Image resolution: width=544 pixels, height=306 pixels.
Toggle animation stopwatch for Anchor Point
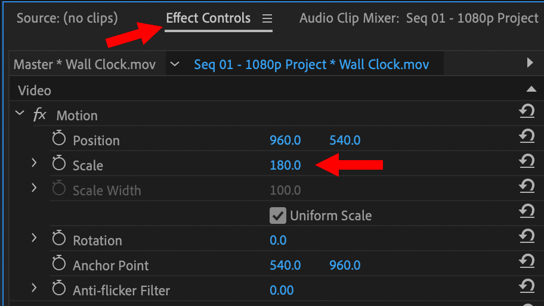coord(59,263)
